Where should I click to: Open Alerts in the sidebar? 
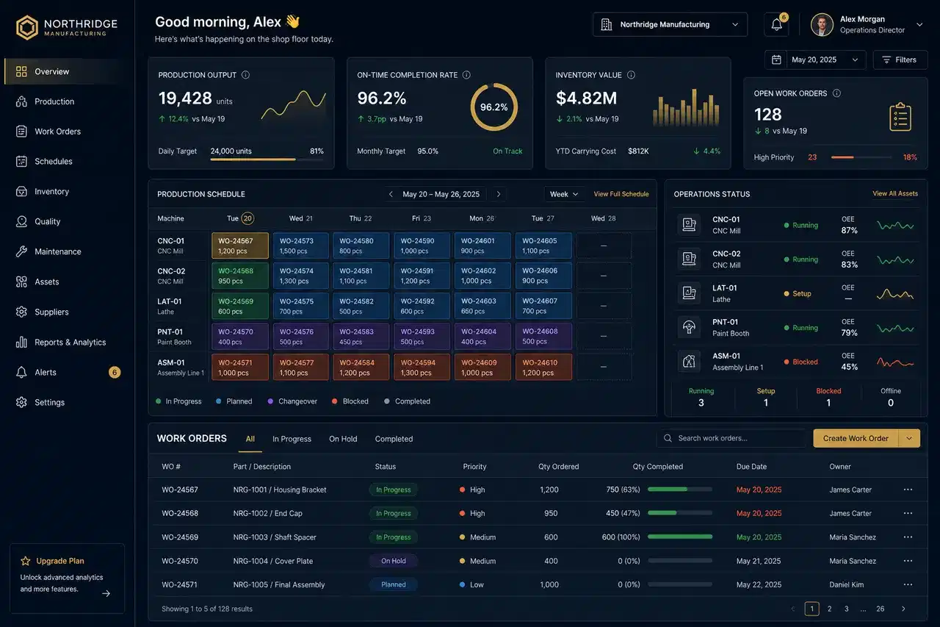(x=69, y=372)
